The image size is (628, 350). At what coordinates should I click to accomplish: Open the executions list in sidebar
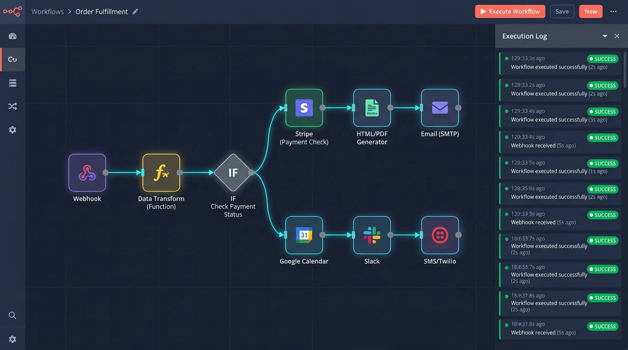[x=12, y=82]
